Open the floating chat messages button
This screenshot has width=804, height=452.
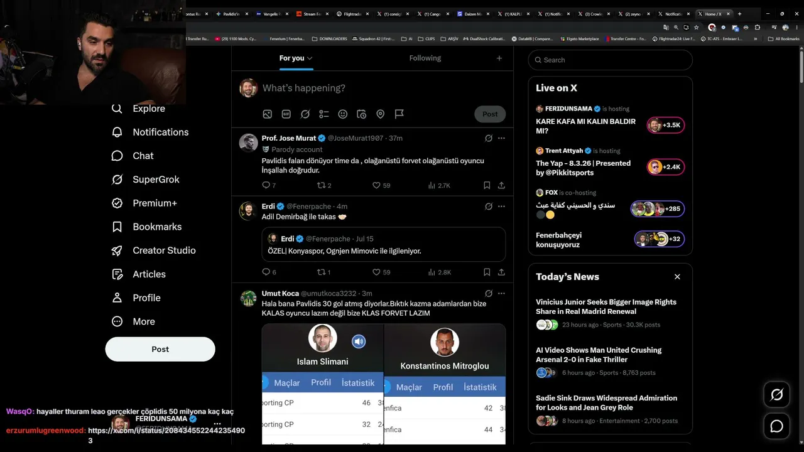[777, 427]
